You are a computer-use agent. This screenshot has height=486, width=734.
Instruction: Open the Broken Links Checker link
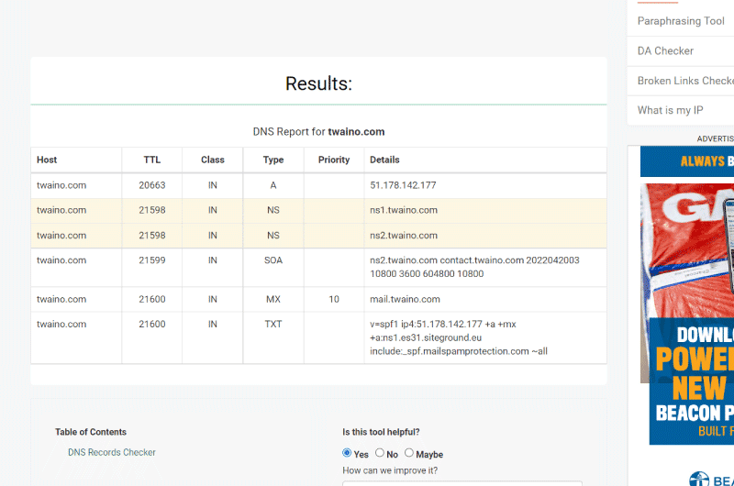point(685,81)
